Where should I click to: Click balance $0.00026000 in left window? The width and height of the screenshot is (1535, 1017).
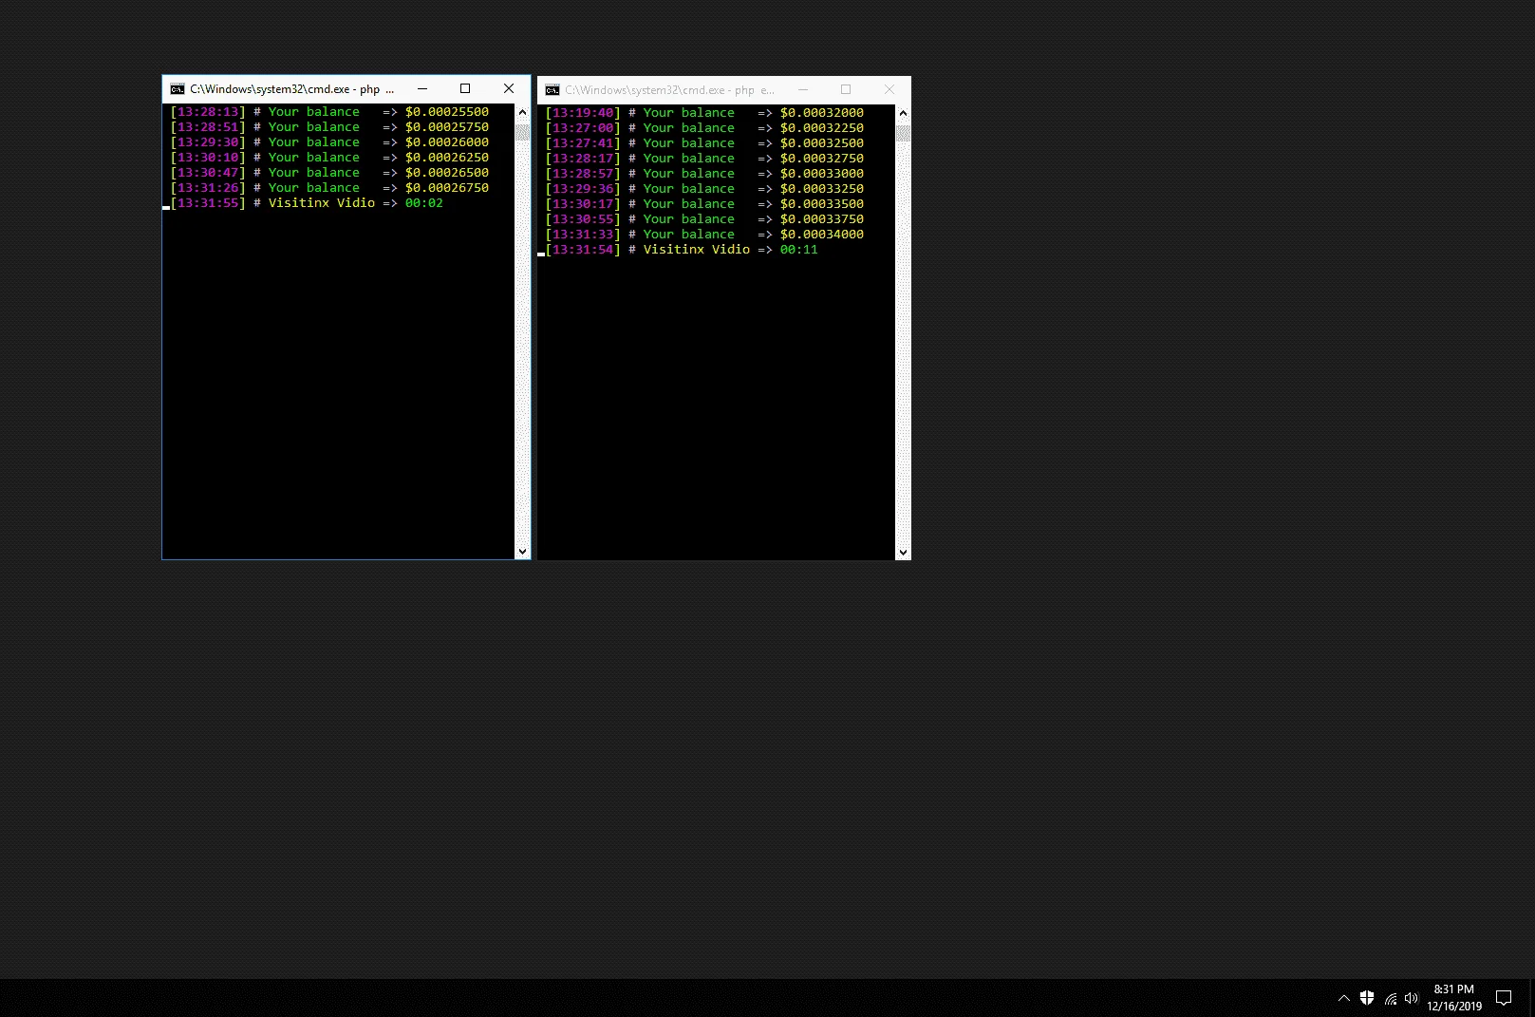(447, 142)
